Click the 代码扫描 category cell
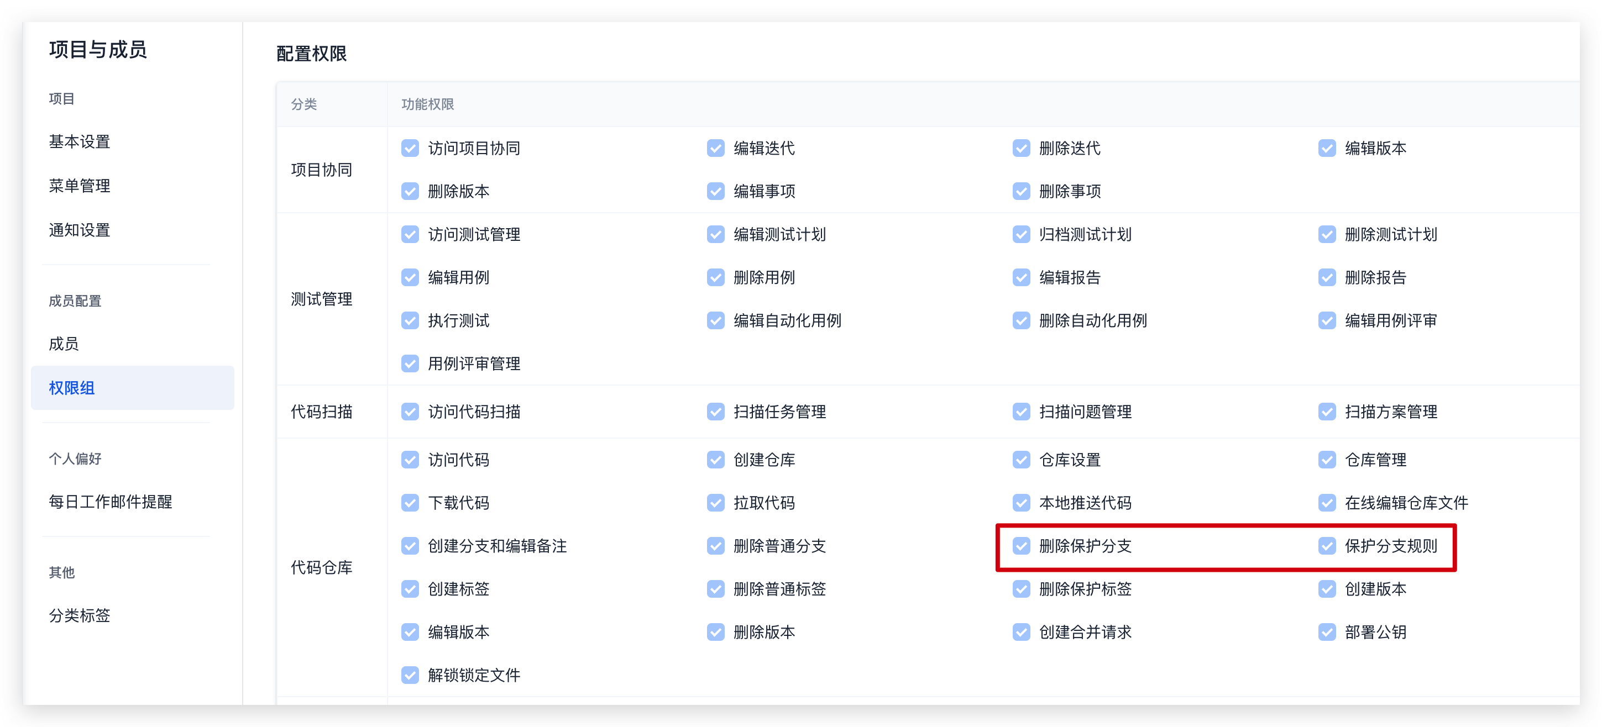The height and width of the screenshot is (727, 1602). coord(332,412)
